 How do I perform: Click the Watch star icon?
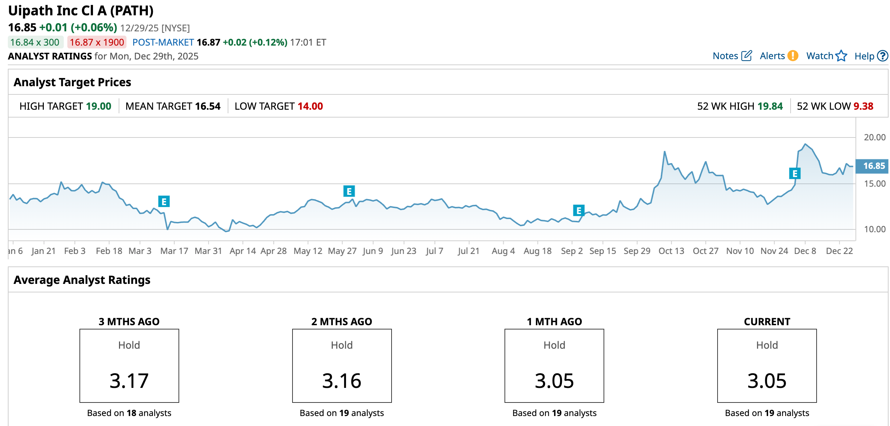point(841,56)
